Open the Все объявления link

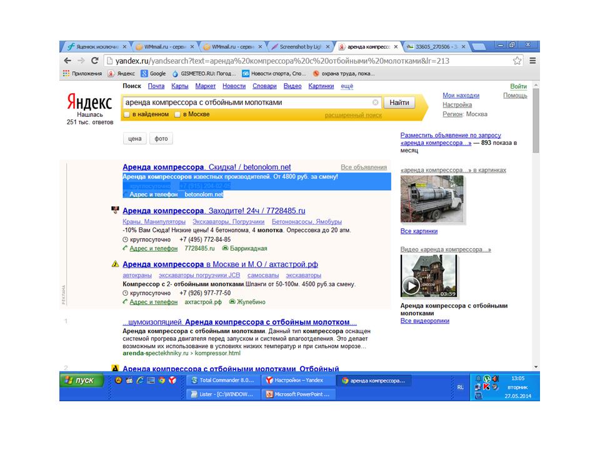click(x=364, y=167)
